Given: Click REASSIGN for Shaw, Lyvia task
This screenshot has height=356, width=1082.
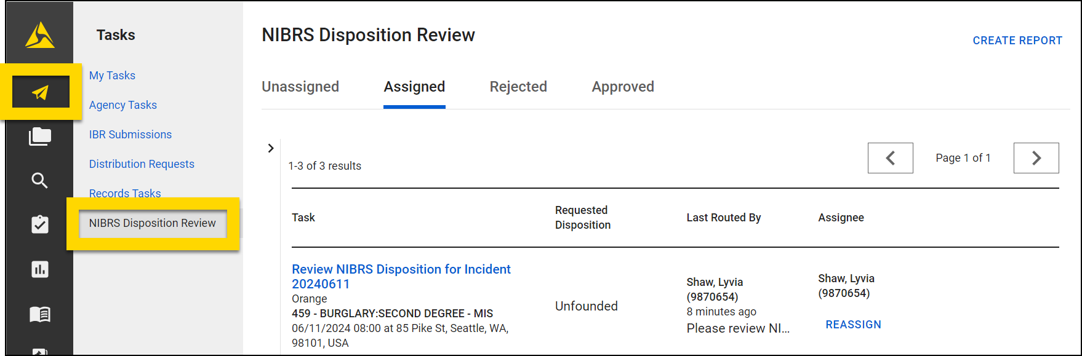Looking at the screenshot, I should 853,325.
